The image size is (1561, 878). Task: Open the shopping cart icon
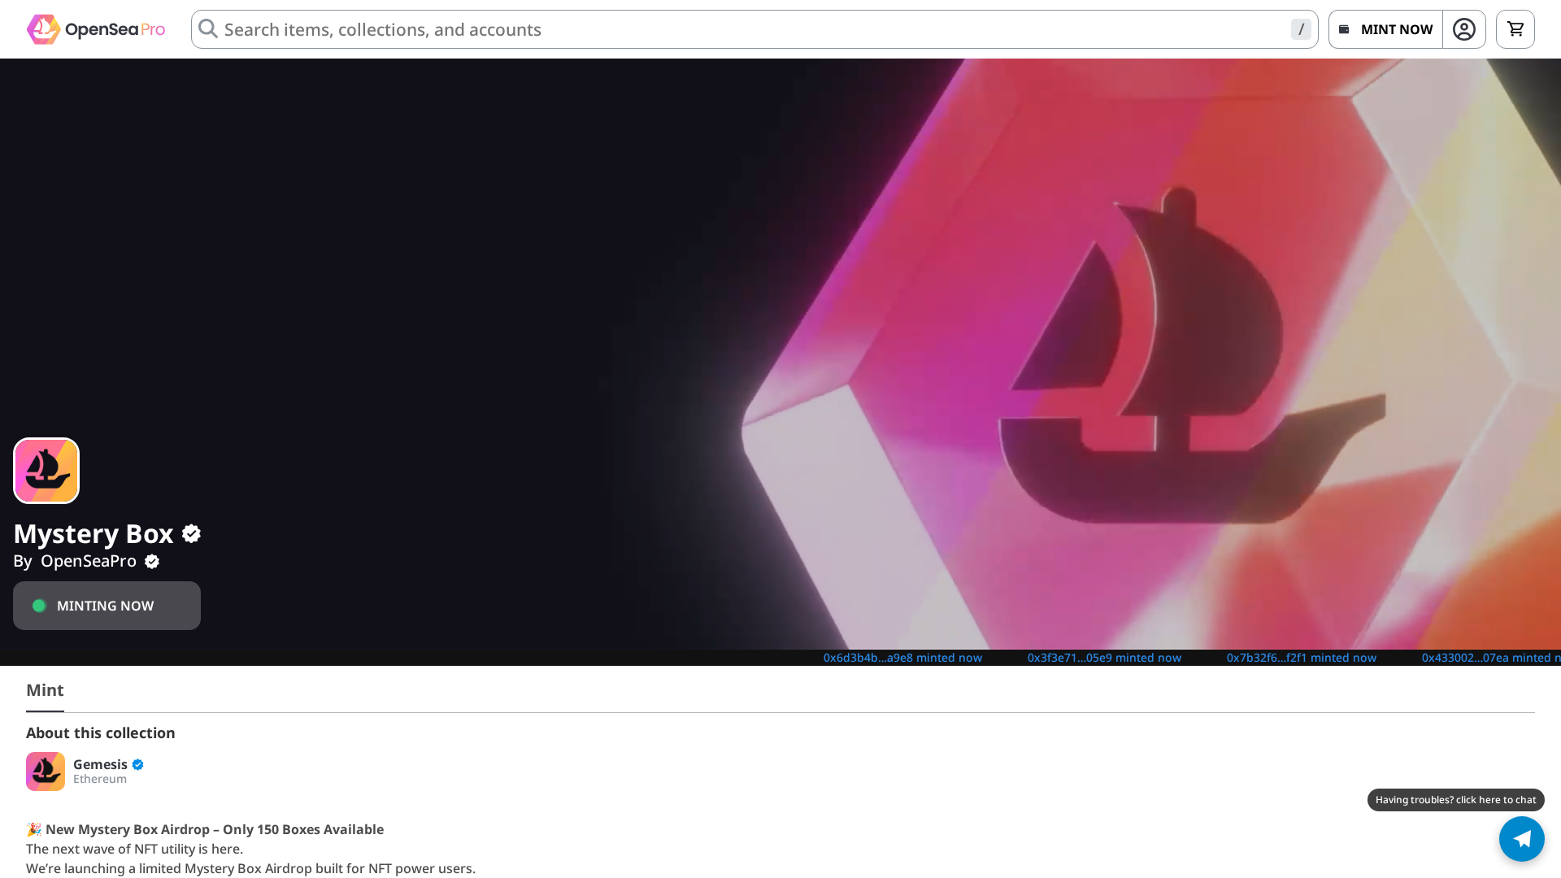1515,29
